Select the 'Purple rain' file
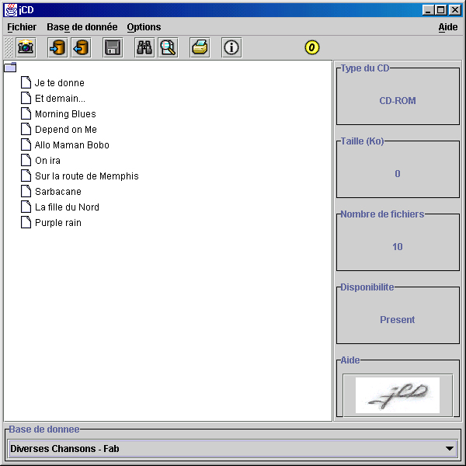This screenshot has width=466, height=466. [x=57, y=223]
